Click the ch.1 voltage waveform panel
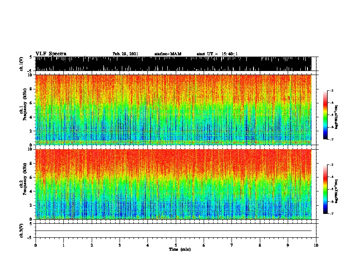Screen dimensions: 356x275 pos(174,64)
